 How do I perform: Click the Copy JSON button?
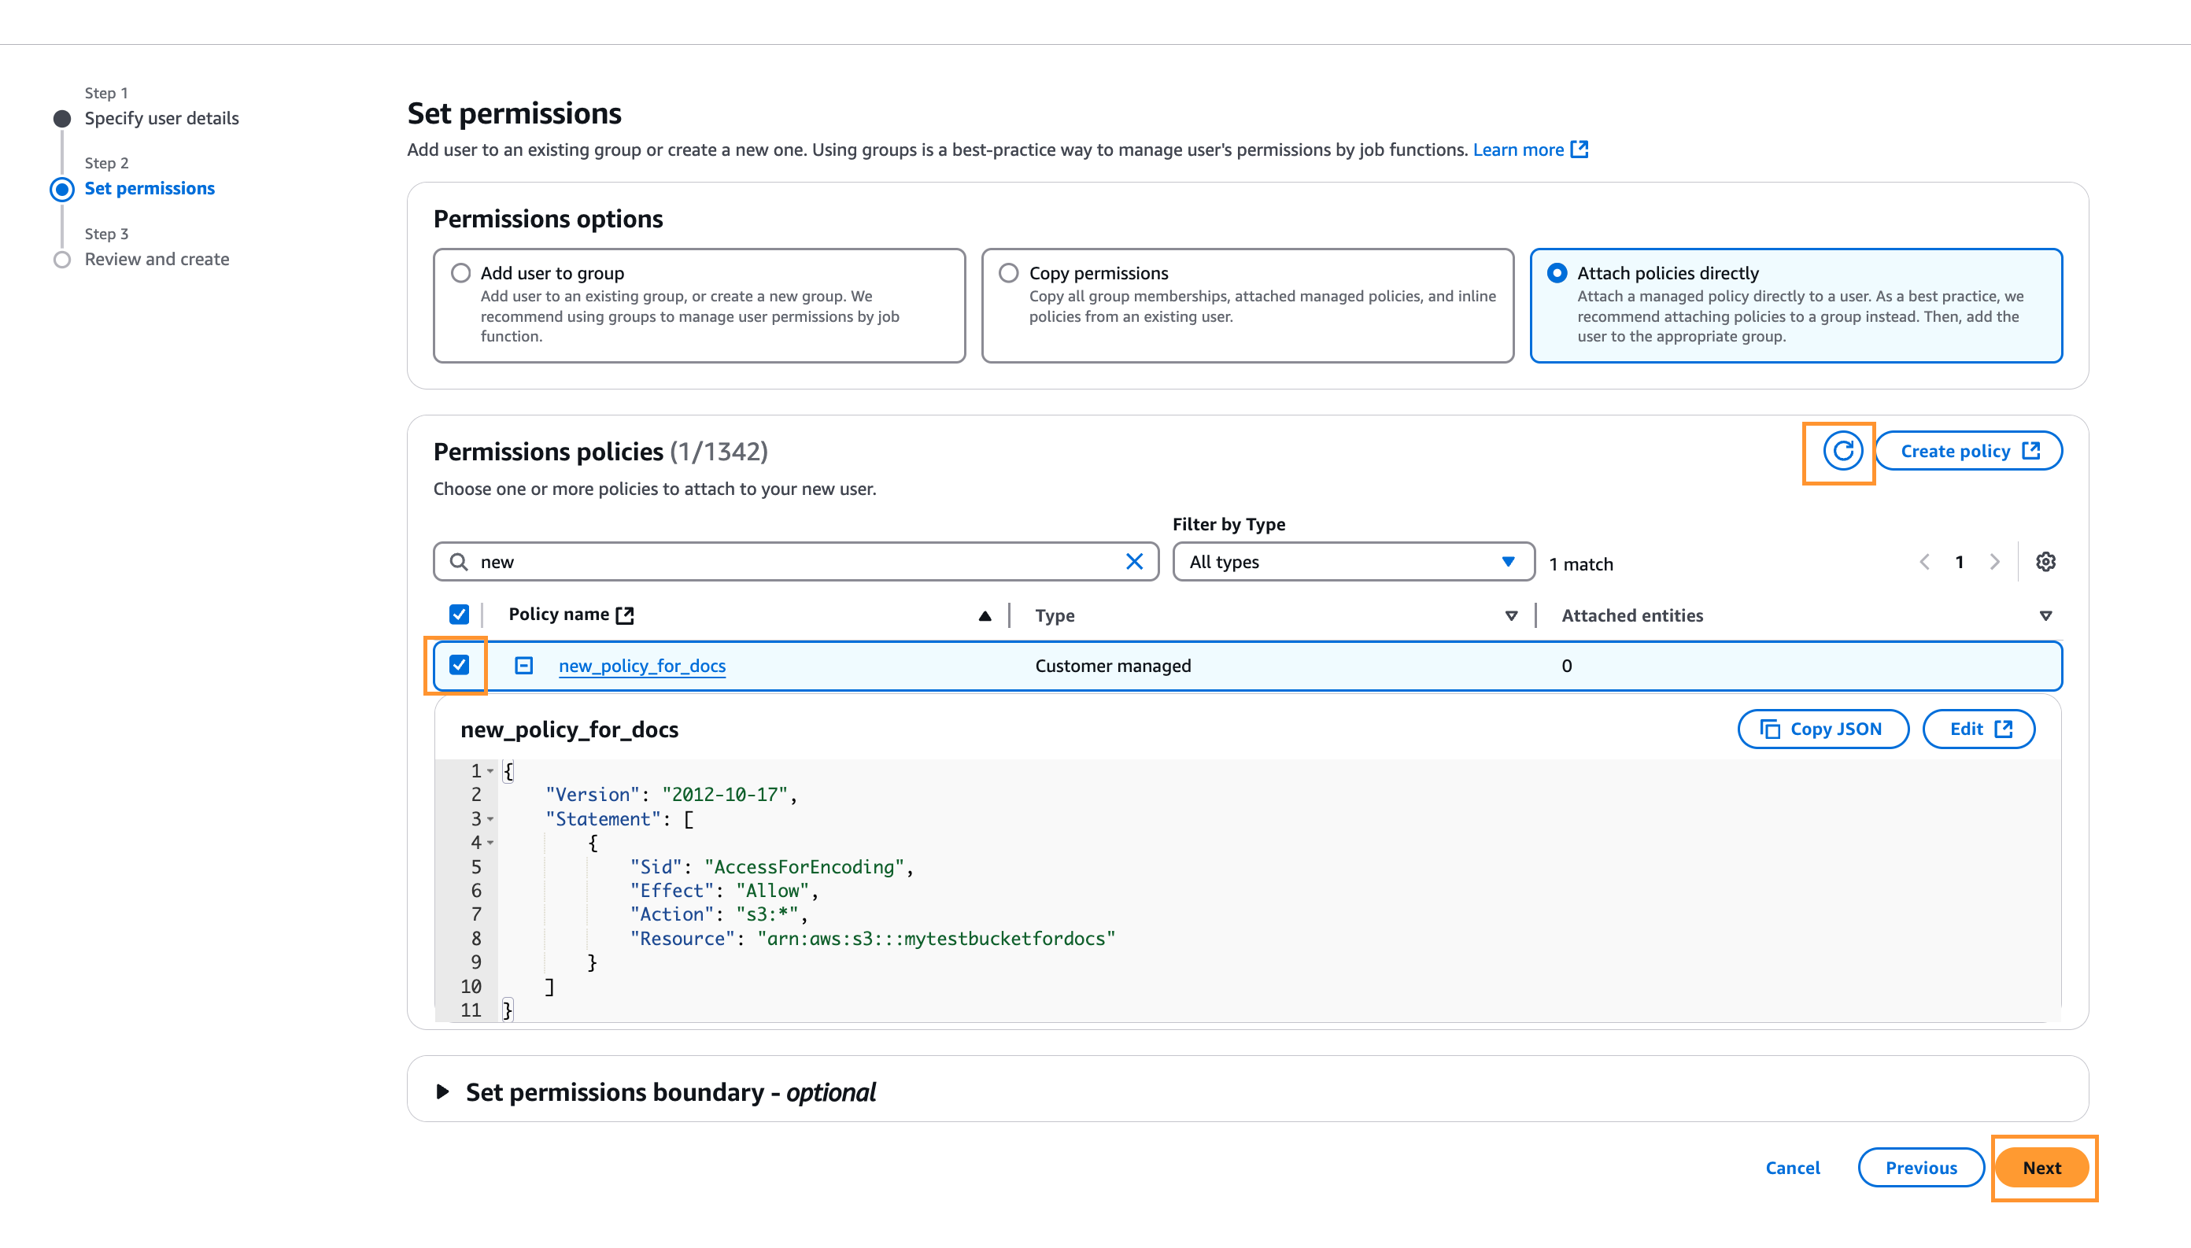point(1823,729)
